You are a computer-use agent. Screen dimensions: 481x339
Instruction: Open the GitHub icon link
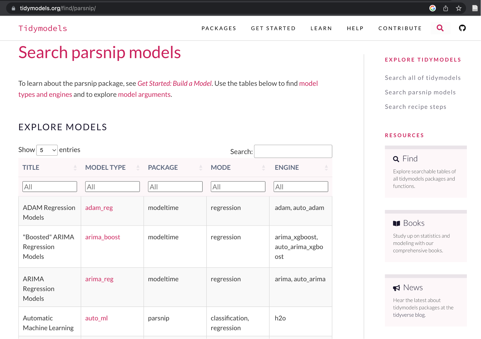pos(462,28)
